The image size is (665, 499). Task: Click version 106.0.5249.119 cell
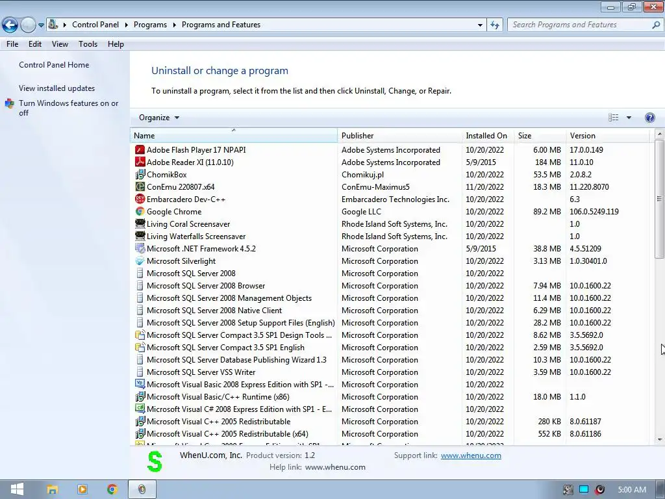coord(594,211)
